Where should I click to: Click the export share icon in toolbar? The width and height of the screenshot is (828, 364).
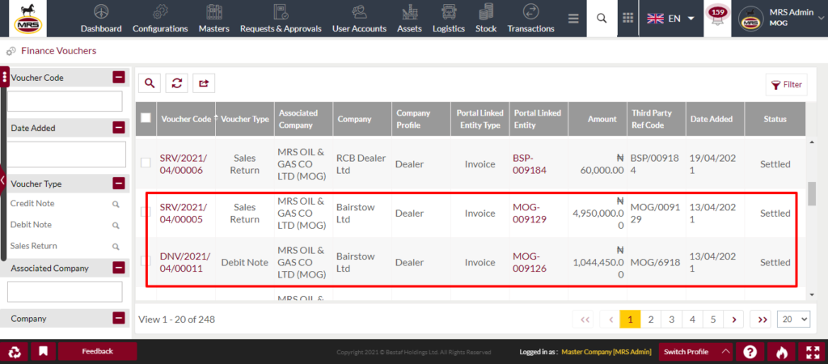pos(204,83)
